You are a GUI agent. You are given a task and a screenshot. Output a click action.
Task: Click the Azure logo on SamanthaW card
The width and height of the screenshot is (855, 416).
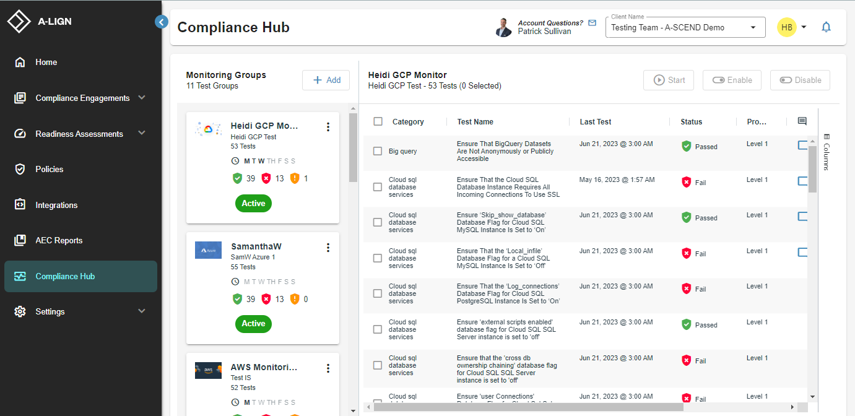pyautogui.click(x=208, y=250)
